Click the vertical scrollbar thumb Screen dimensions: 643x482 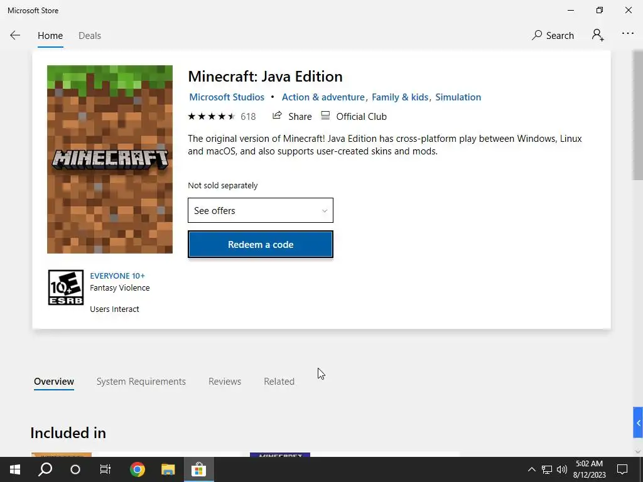(x=638, y=115)
